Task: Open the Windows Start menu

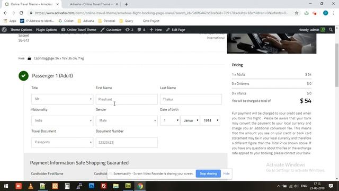Action: pos(6,186)
